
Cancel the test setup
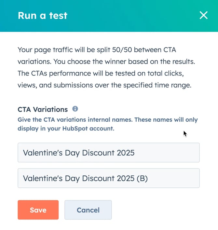pos(88,210)
